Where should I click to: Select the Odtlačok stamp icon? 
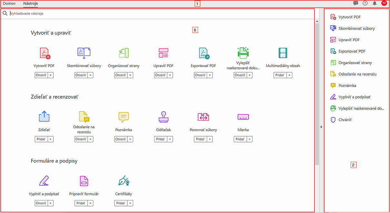coord(164,117)
